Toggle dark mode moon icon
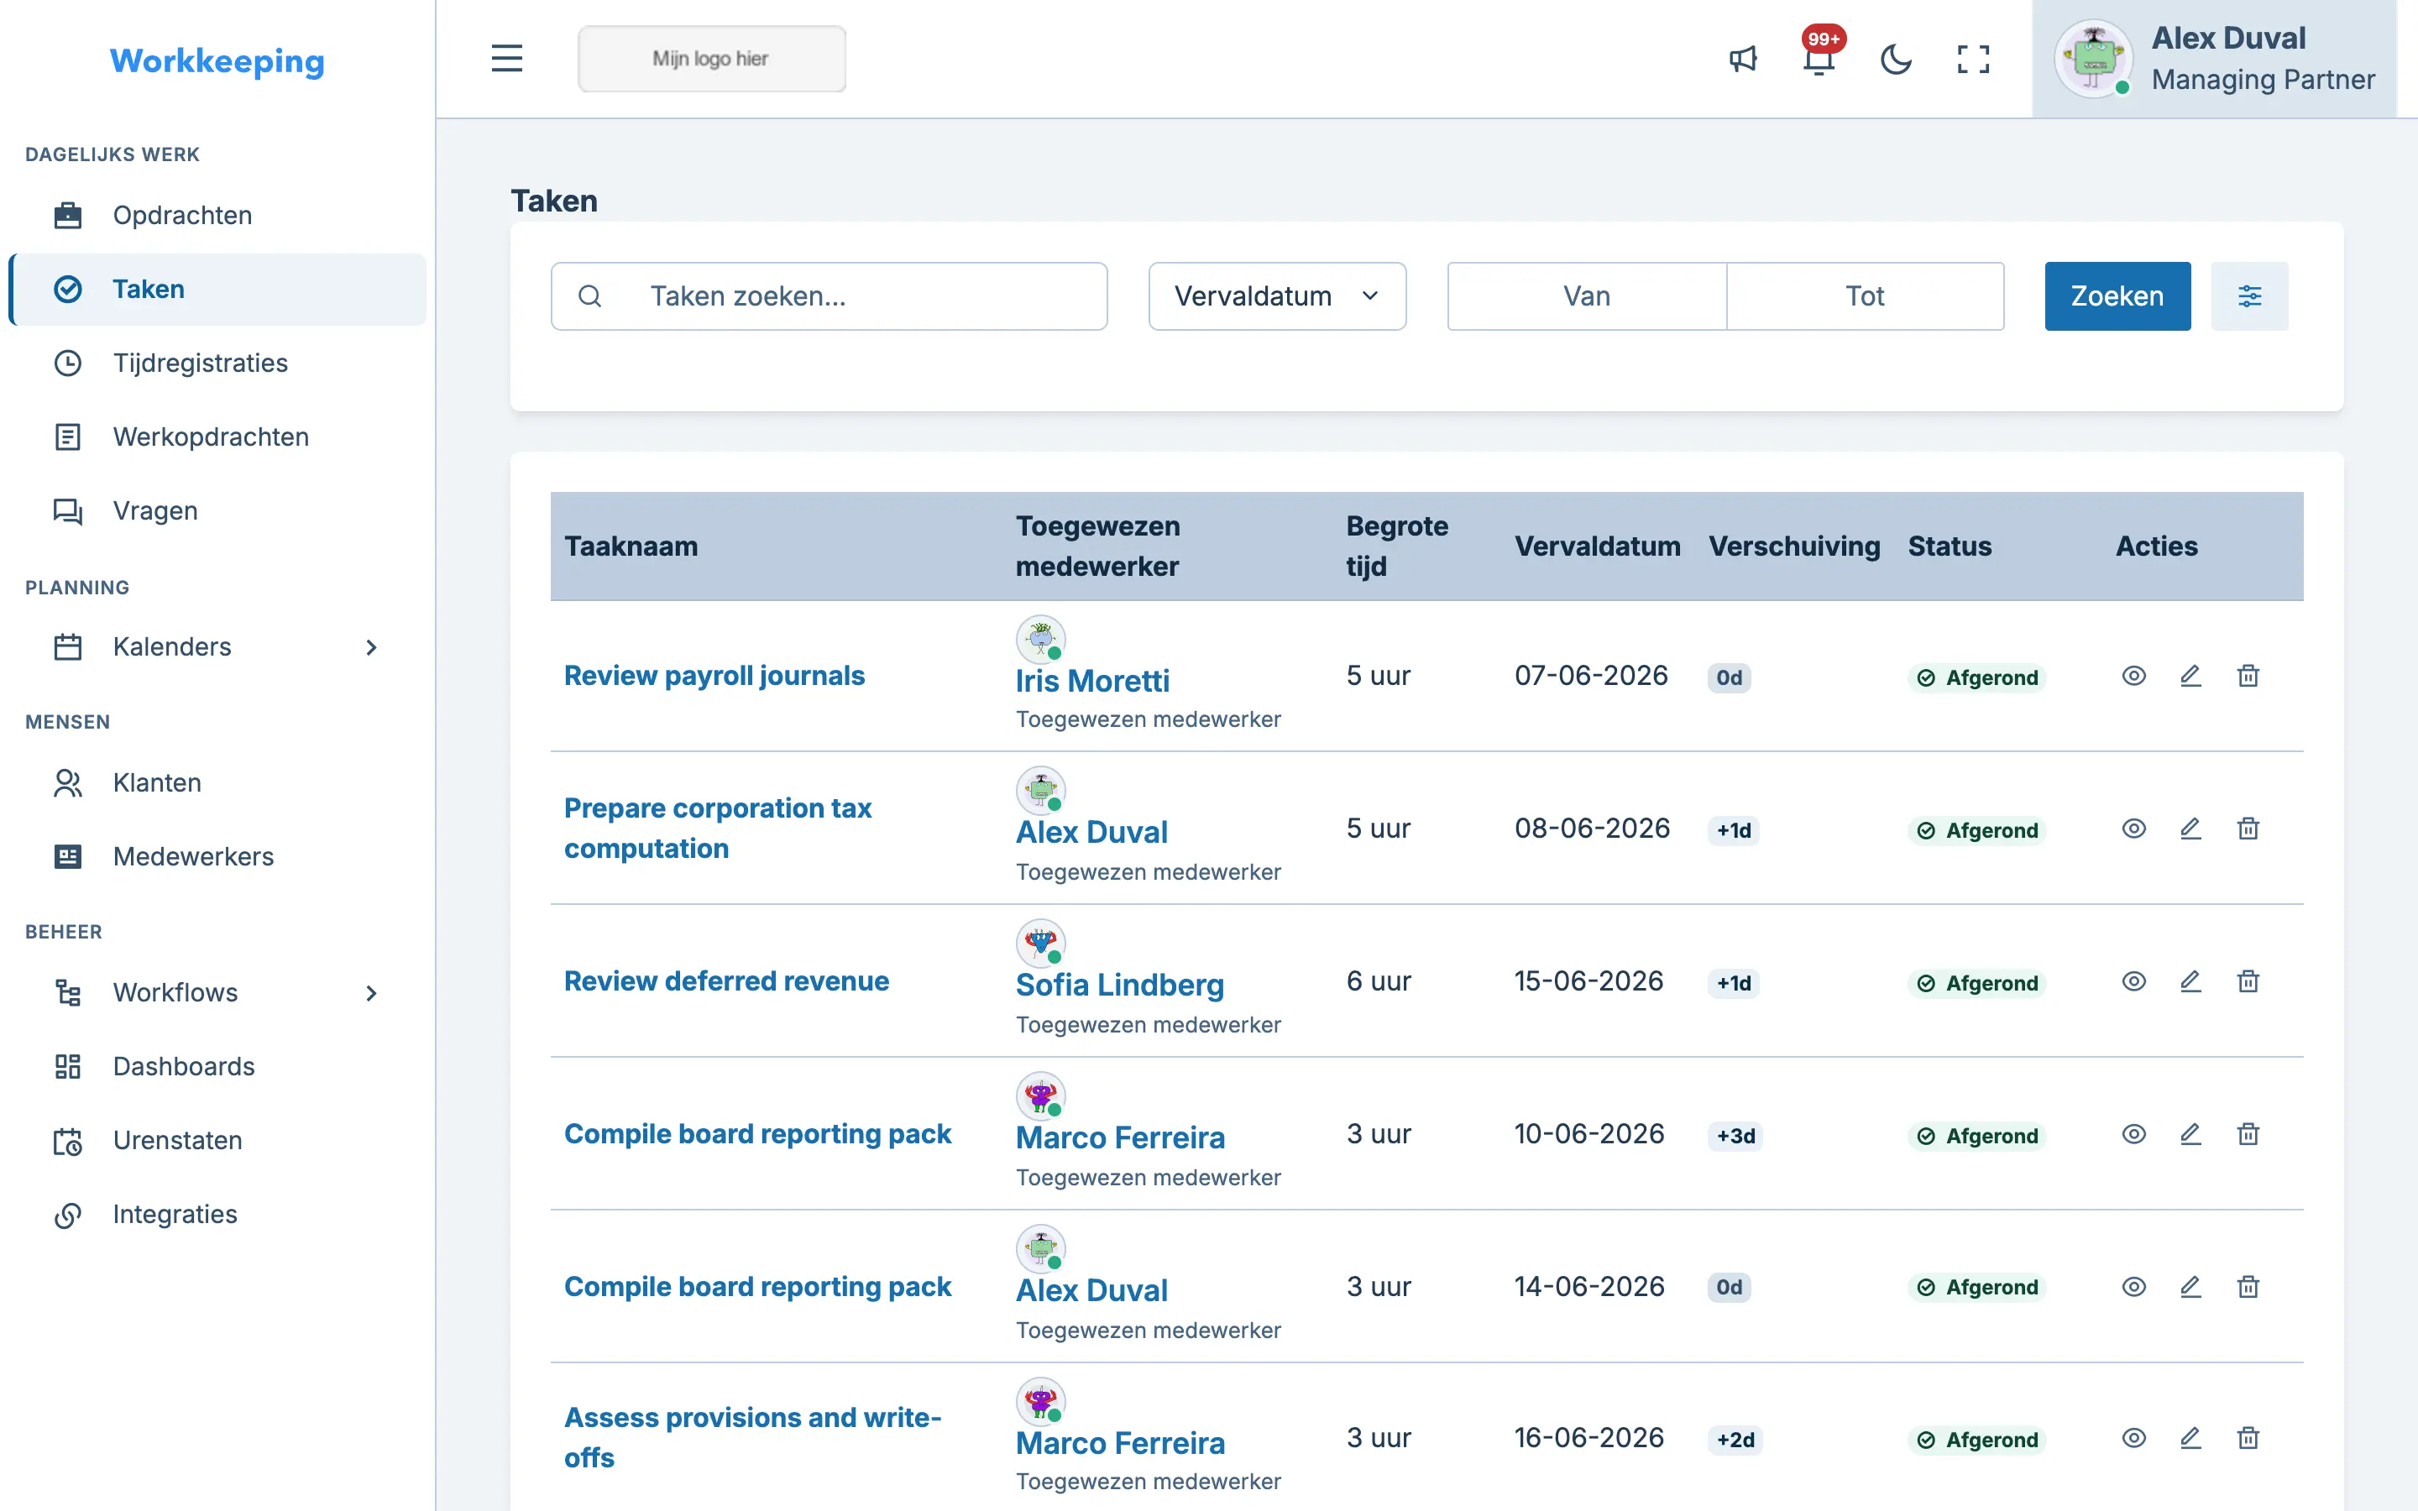The image size is (2418, 1511). (x=1896, y=59)
